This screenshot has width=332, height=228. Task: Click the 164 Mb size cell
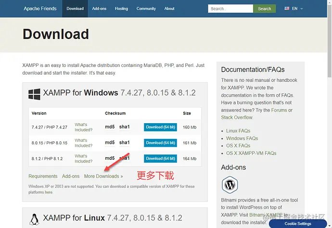(190, 159)
